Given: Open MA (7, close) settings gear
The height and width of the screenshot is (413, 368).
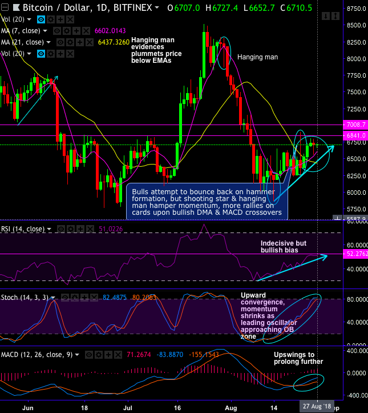Looking at the screenshot, I should click(x=67, y=31).
